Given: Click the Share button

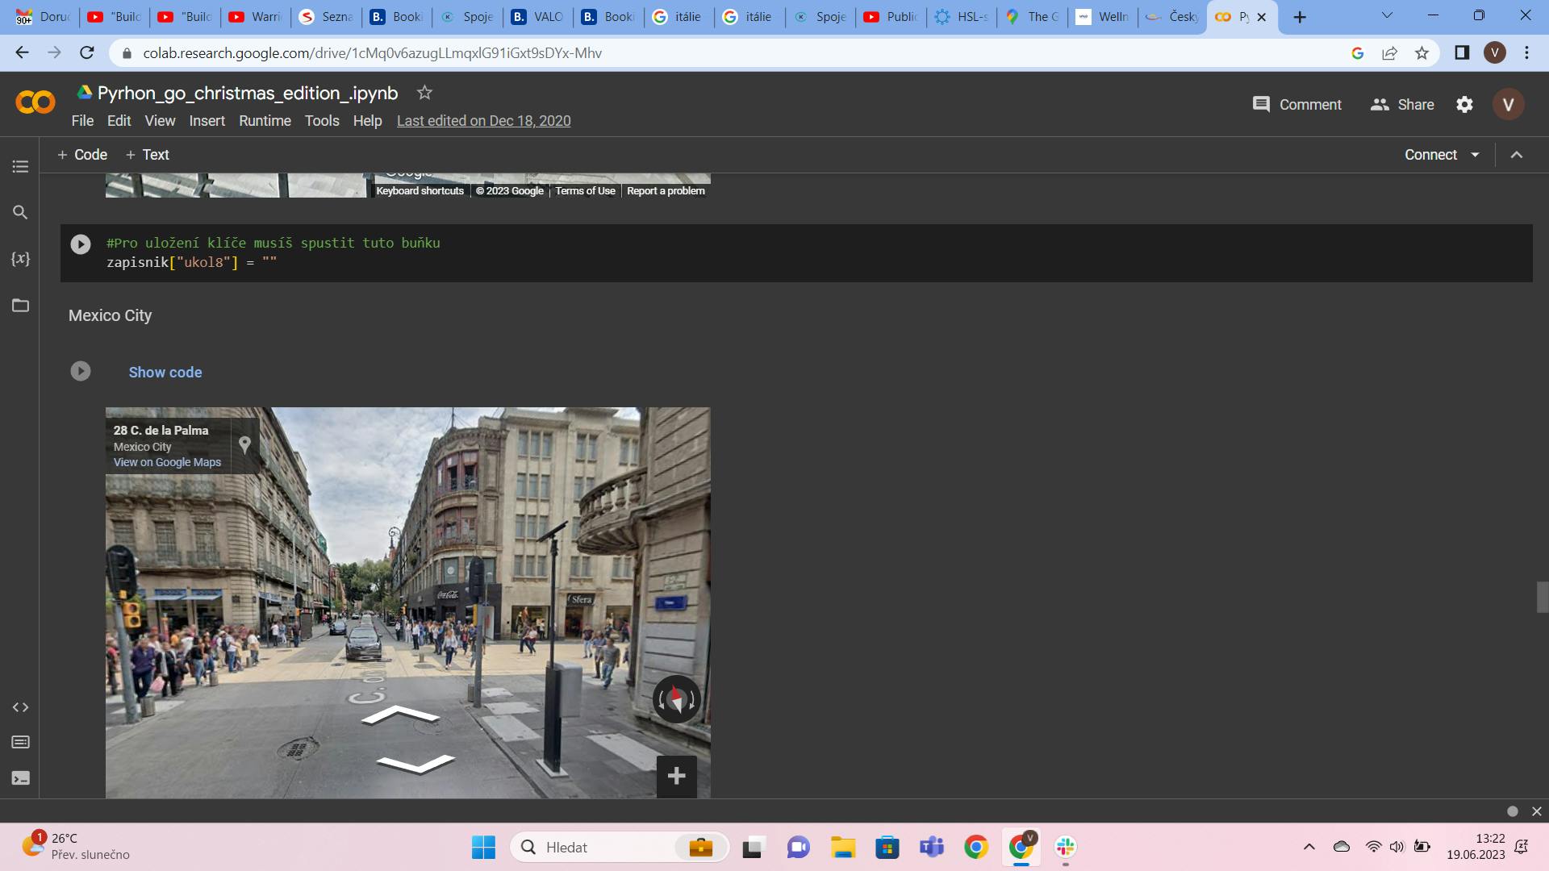Looking at the screenshot, I should point(1402,105).
